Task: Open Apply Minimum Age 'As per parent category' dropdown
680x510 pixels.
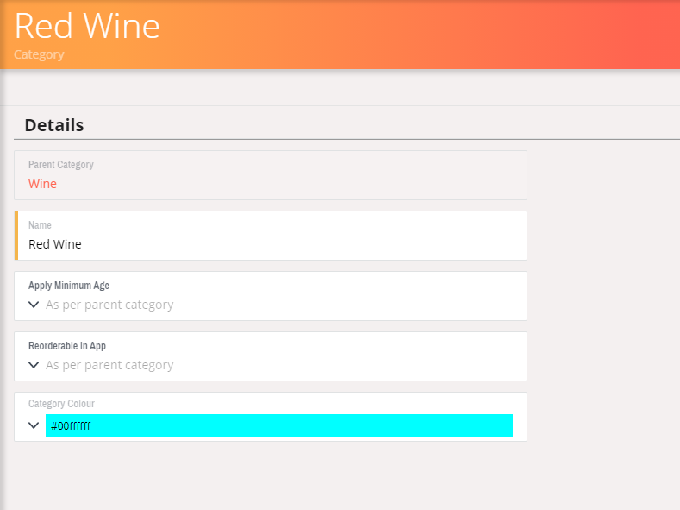Action: click(x=109, y=305)
